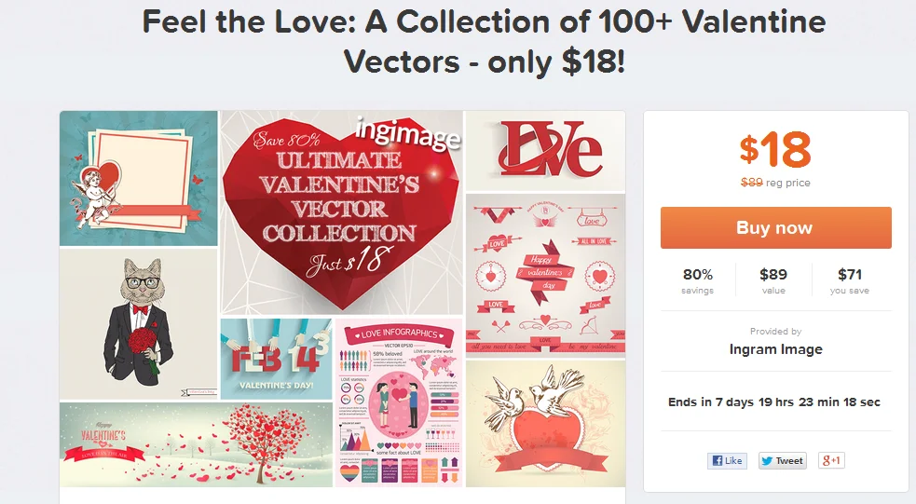The image size is (916, 504).
Task: Click the Happy Valentine's Day ribbon badges image
Action: tap(546, 276)
